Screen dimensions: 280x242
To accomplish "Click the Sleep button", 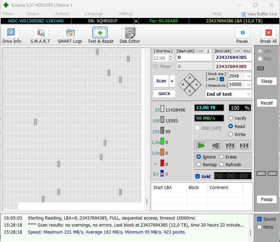I will click(x=267, y=81).
